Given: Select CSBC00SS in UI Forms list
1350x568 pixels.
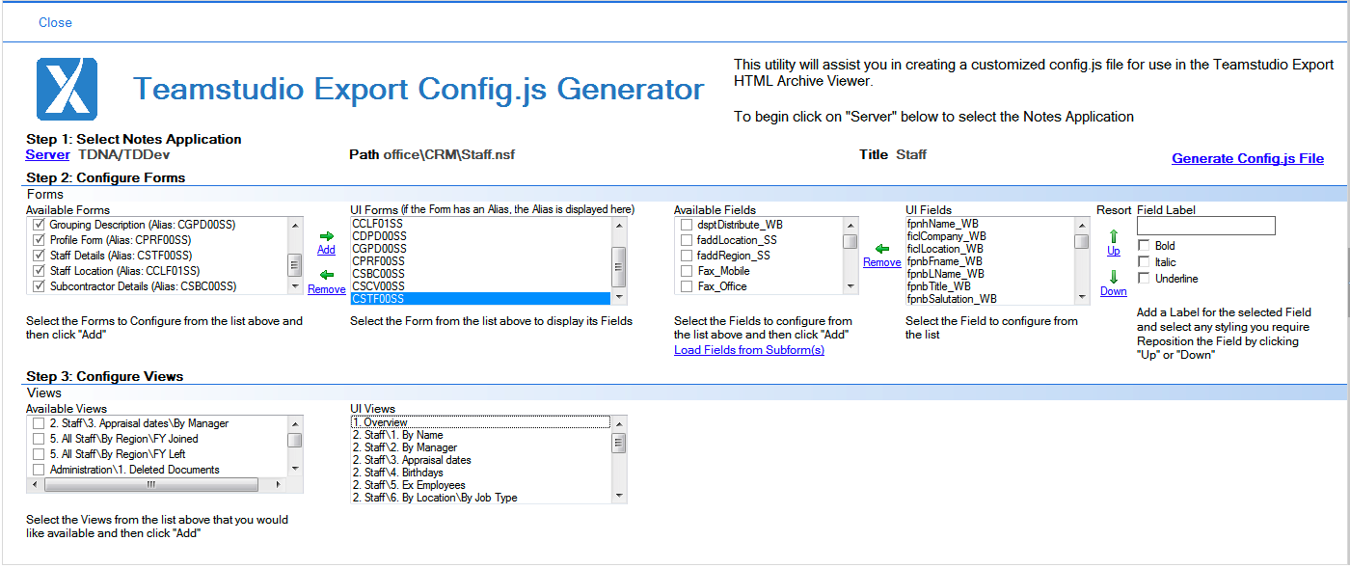Looking at the screenshot, I should coord(480,274).
